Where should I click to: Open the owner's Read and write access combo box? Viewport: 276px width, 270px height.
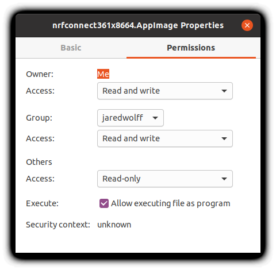coord(165,91)
